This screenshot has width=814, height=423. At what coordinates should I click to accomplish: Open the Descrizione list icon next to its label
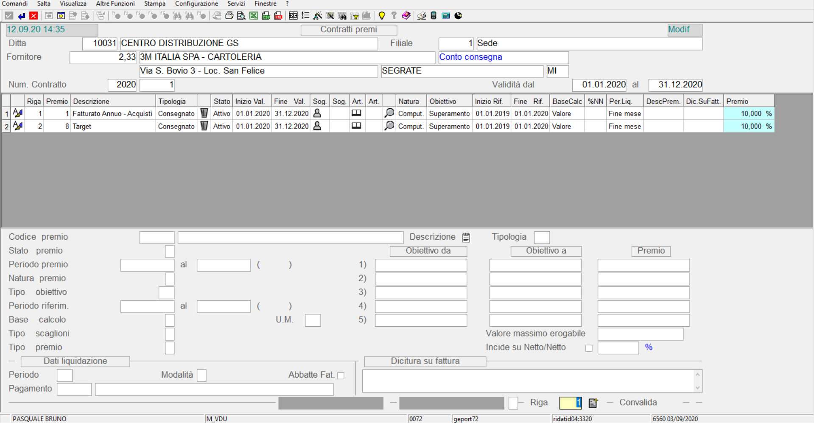click(x=466, y=237)
